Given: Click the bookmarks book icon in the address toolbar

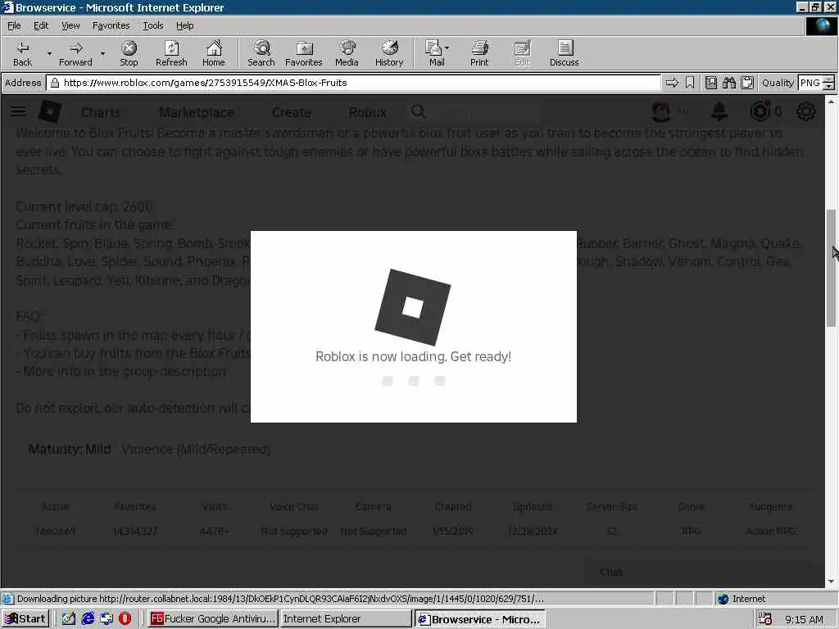Looking at the screenshot, I should click(710, 83).
